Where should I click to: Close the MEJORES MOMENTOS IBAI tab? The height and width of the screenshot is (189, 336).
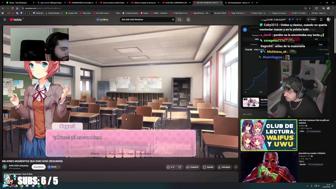[221, 3]
